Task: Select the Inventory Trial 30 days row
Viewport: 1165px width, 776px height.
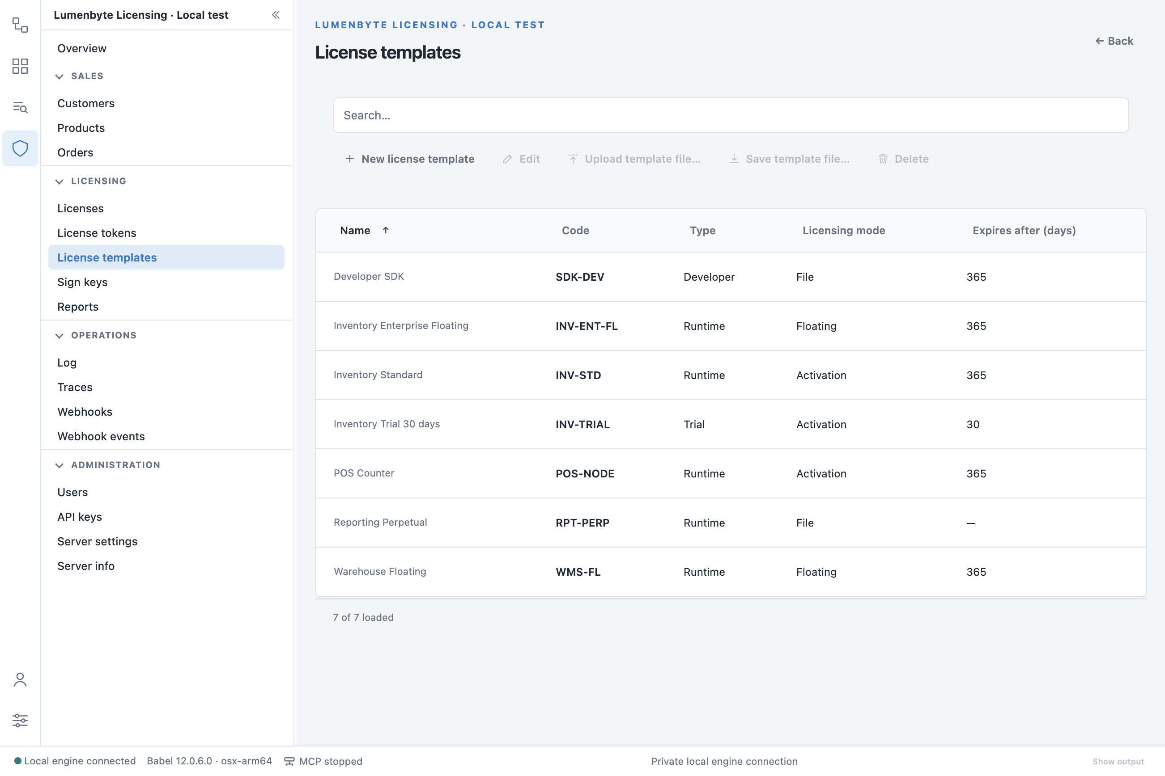Action: 731,424
